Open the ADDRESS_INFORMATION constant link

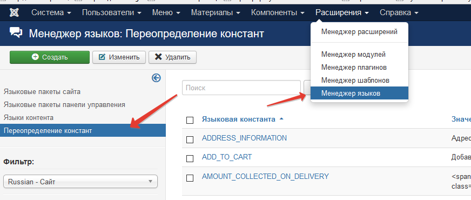244,138
